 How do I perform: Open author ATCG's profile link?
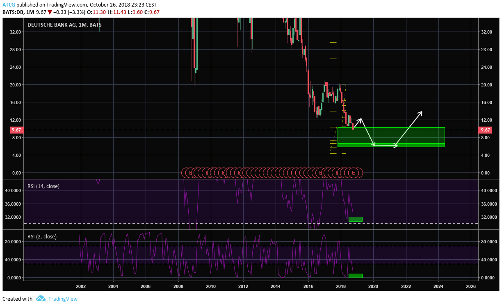pyautogui.click(x=9, y=5)
